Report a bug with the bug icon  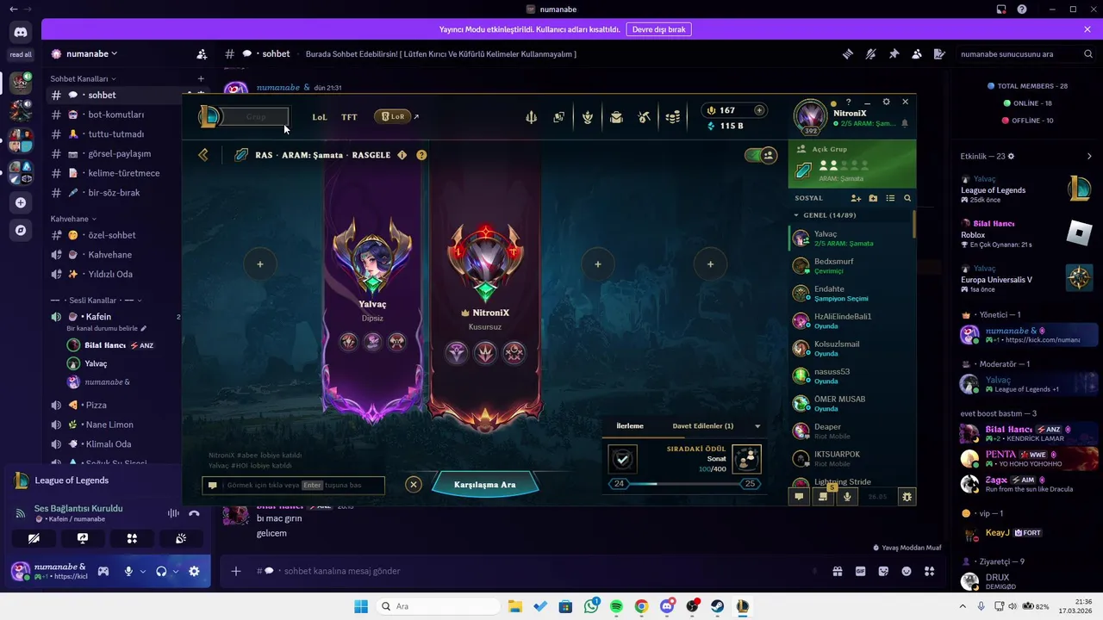(x=907, y=496)
